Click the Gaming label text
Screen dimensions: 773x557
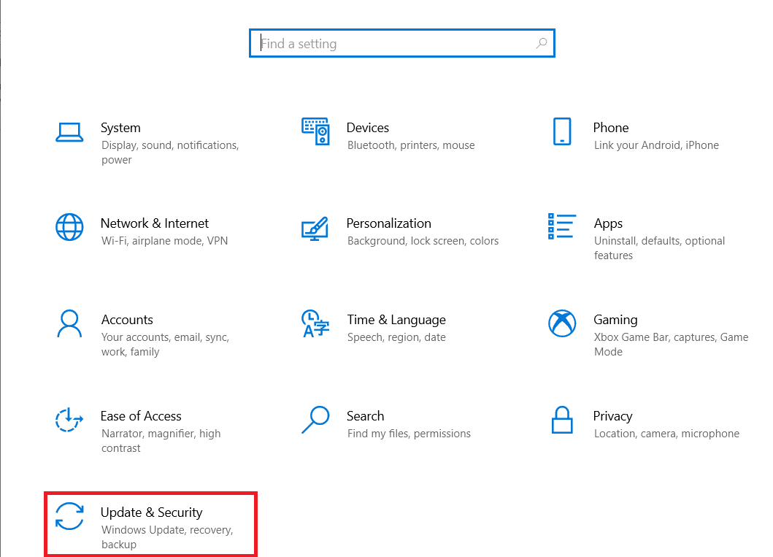pyautogui.click(x=615, y=320)
